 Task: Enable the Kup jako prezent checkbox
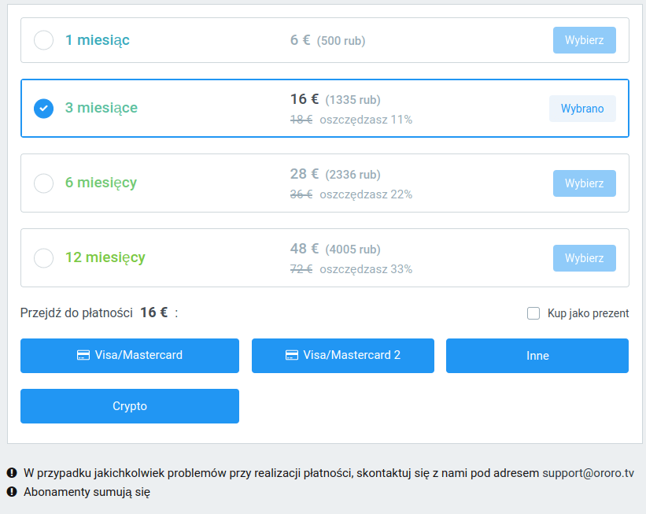click(x=533, y=313)
